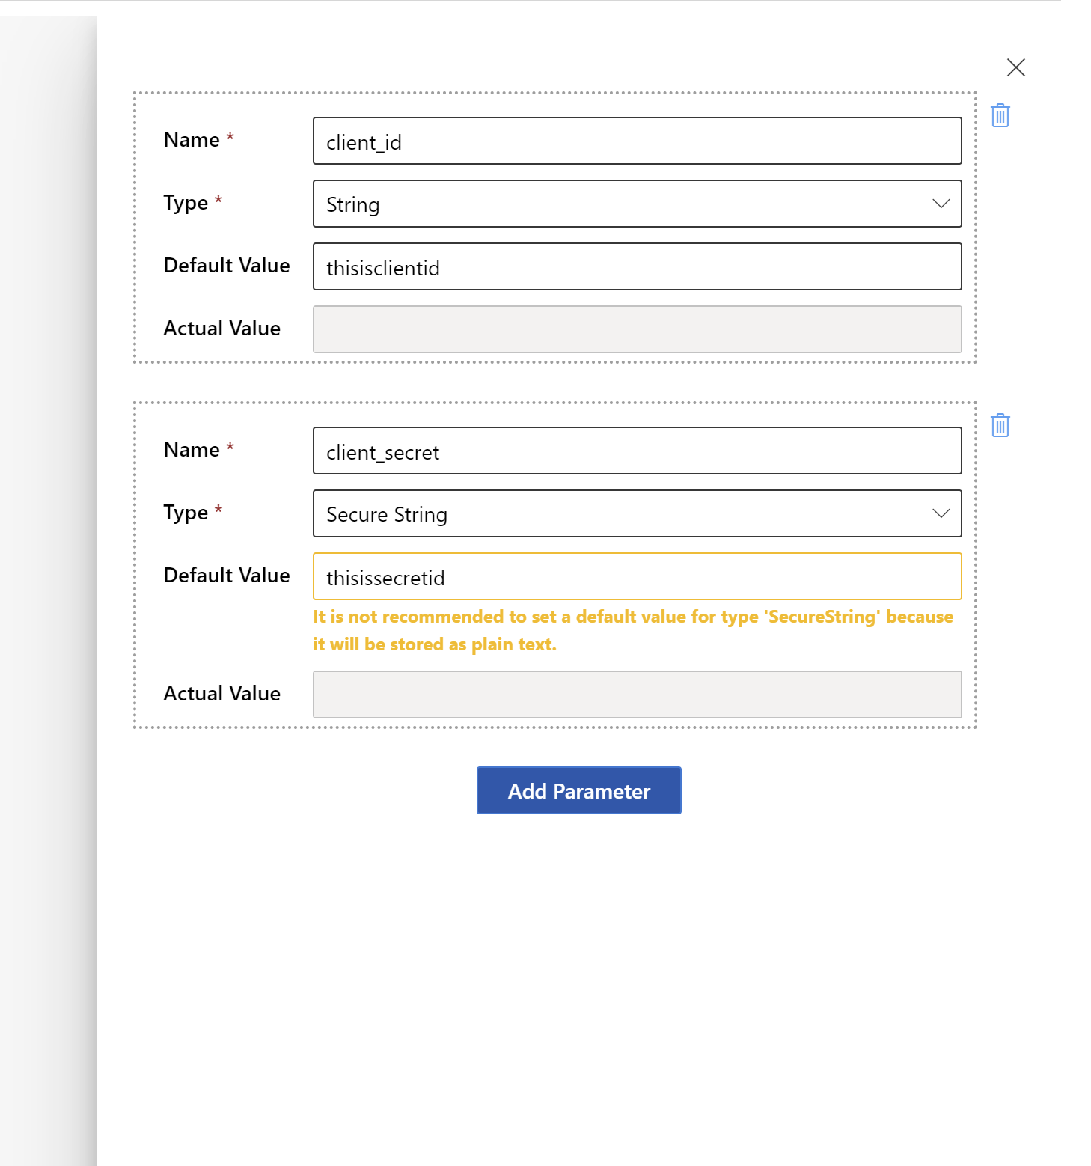Image resolution: width=1091 pixels, height=1166 pixels.
Task: Click the Type label of client_secret parameter
Action: 186,513
